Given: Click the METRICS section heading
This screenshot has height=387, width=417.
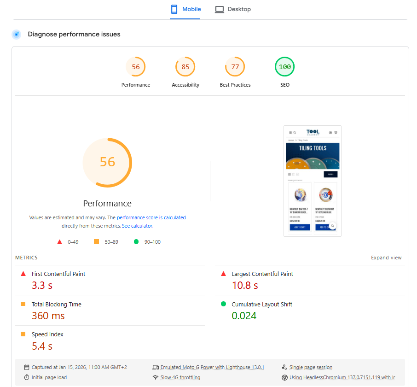Looking at the screenshot, I should [26, 258].
